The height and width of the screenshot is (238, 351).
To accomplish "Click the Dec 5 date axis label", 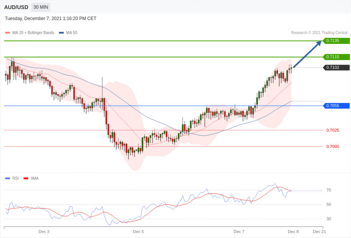I will (138, 232).
